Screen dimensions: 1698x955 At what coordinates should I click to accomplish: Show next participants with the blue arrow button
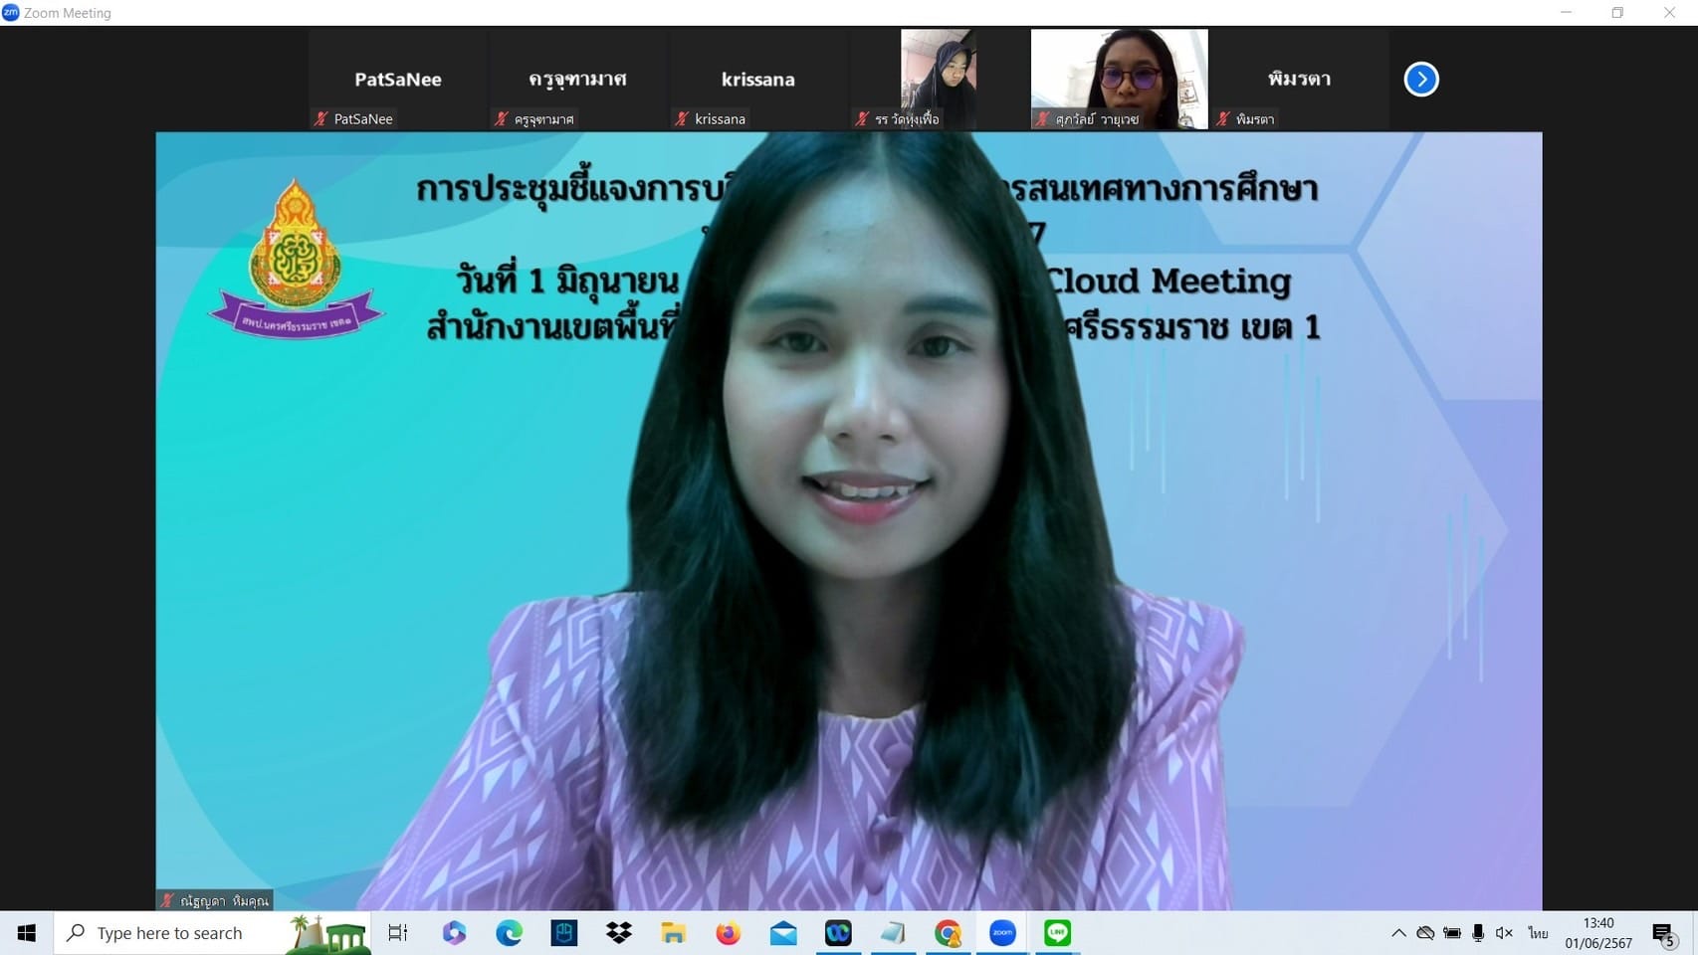pos(1421,79)
